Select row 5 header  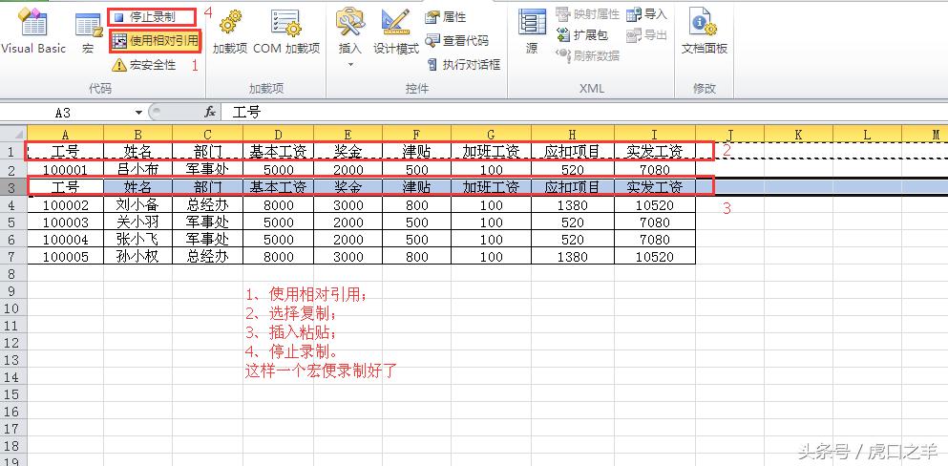13,222
